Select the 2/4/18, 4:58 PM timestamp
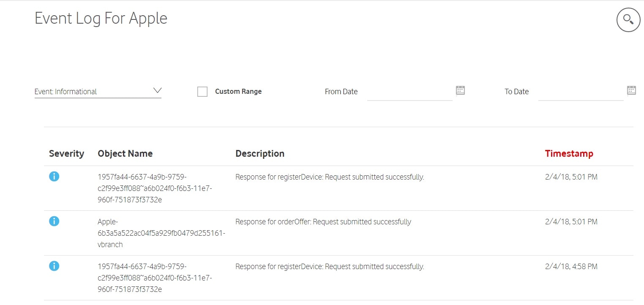The image size is (644, 305). pos(571,267)
